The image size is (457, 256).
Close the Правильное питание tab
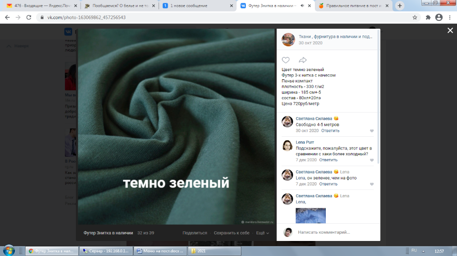coord(387,6)
